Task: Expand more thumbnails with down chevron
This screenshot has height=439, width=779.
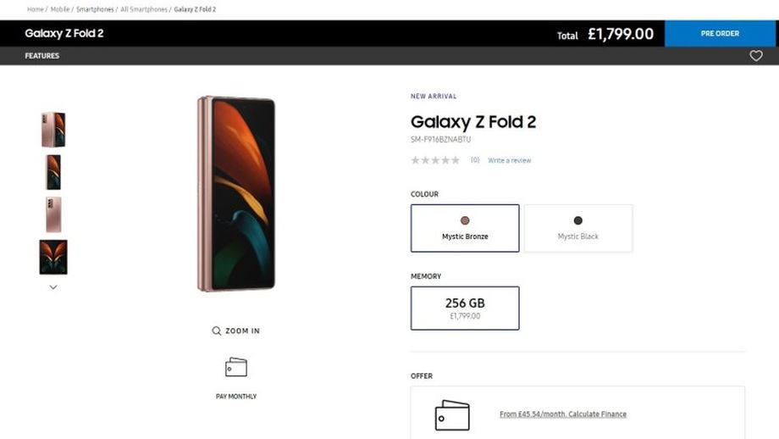Action: tap(53, 287)
